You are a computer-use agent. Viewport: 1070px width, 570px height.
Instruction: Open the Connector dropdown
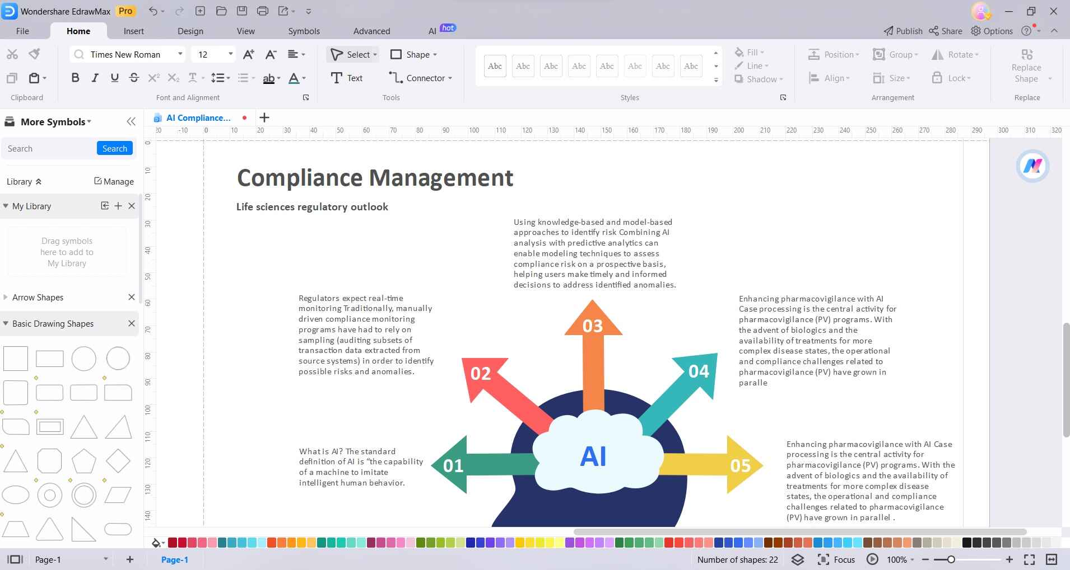(450, 78)
